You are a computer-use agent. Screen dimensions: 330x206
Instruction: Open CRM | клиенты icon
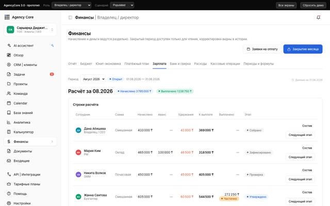pos(9,65)
